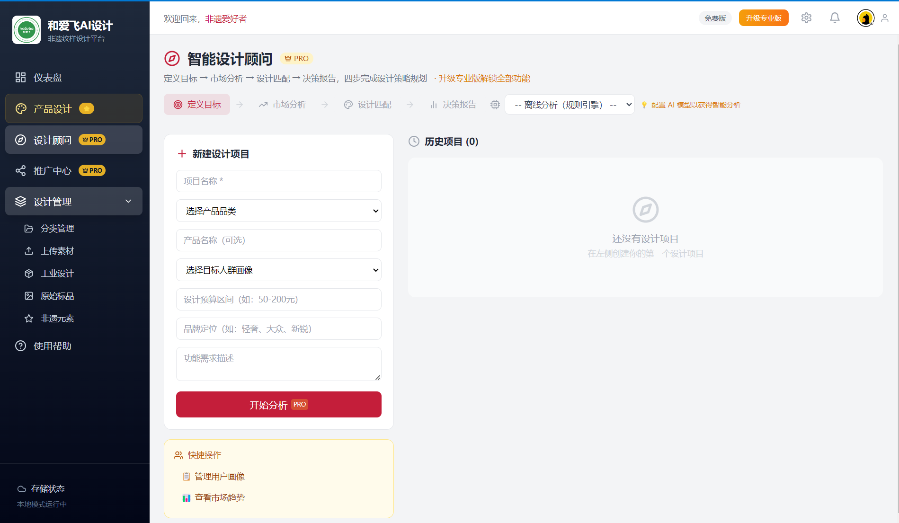This screenshot has width=899, height=523.
Task: Click the 推广中心 share icon
Action: click(20, 171)
